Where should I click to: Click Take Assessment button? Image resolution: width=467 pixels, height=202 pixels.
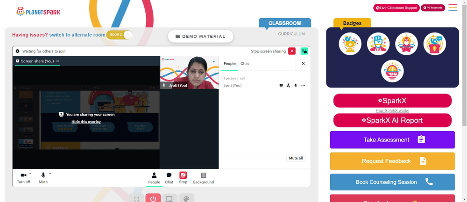click(392, 140)
